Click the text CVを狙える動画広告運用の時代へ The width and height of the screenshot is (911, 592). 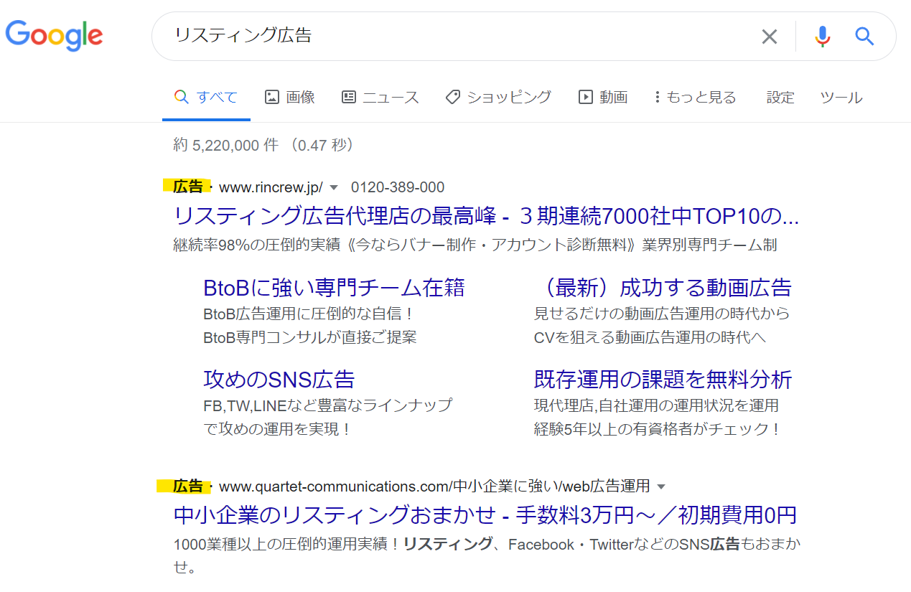point(650,337)
